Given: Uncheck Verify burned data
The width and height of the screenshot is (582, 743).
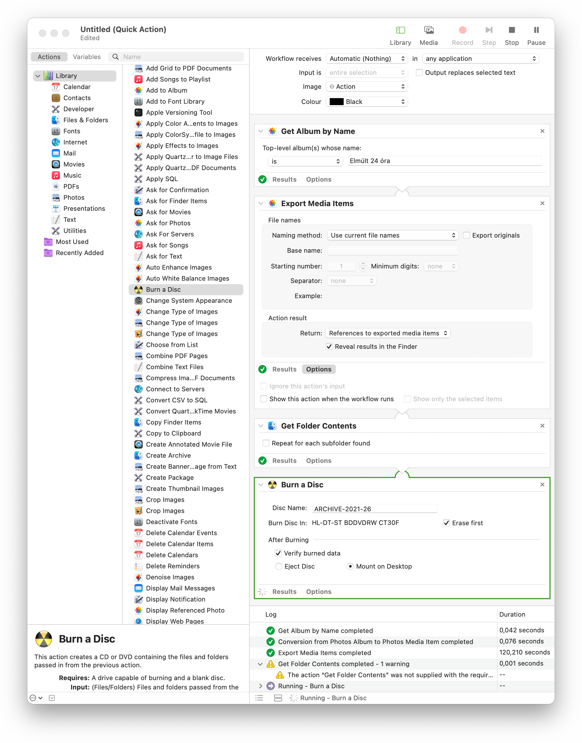Looking at the screenshot, I should pyautogui.click(x=278, y=553).
